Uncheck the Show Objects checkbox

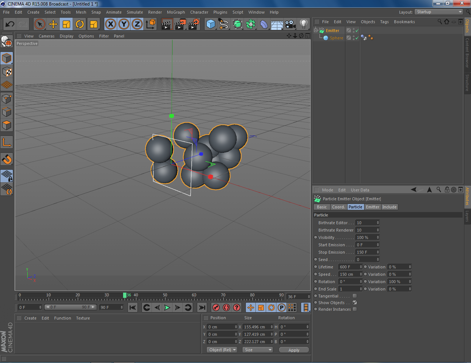pos(355,303)
